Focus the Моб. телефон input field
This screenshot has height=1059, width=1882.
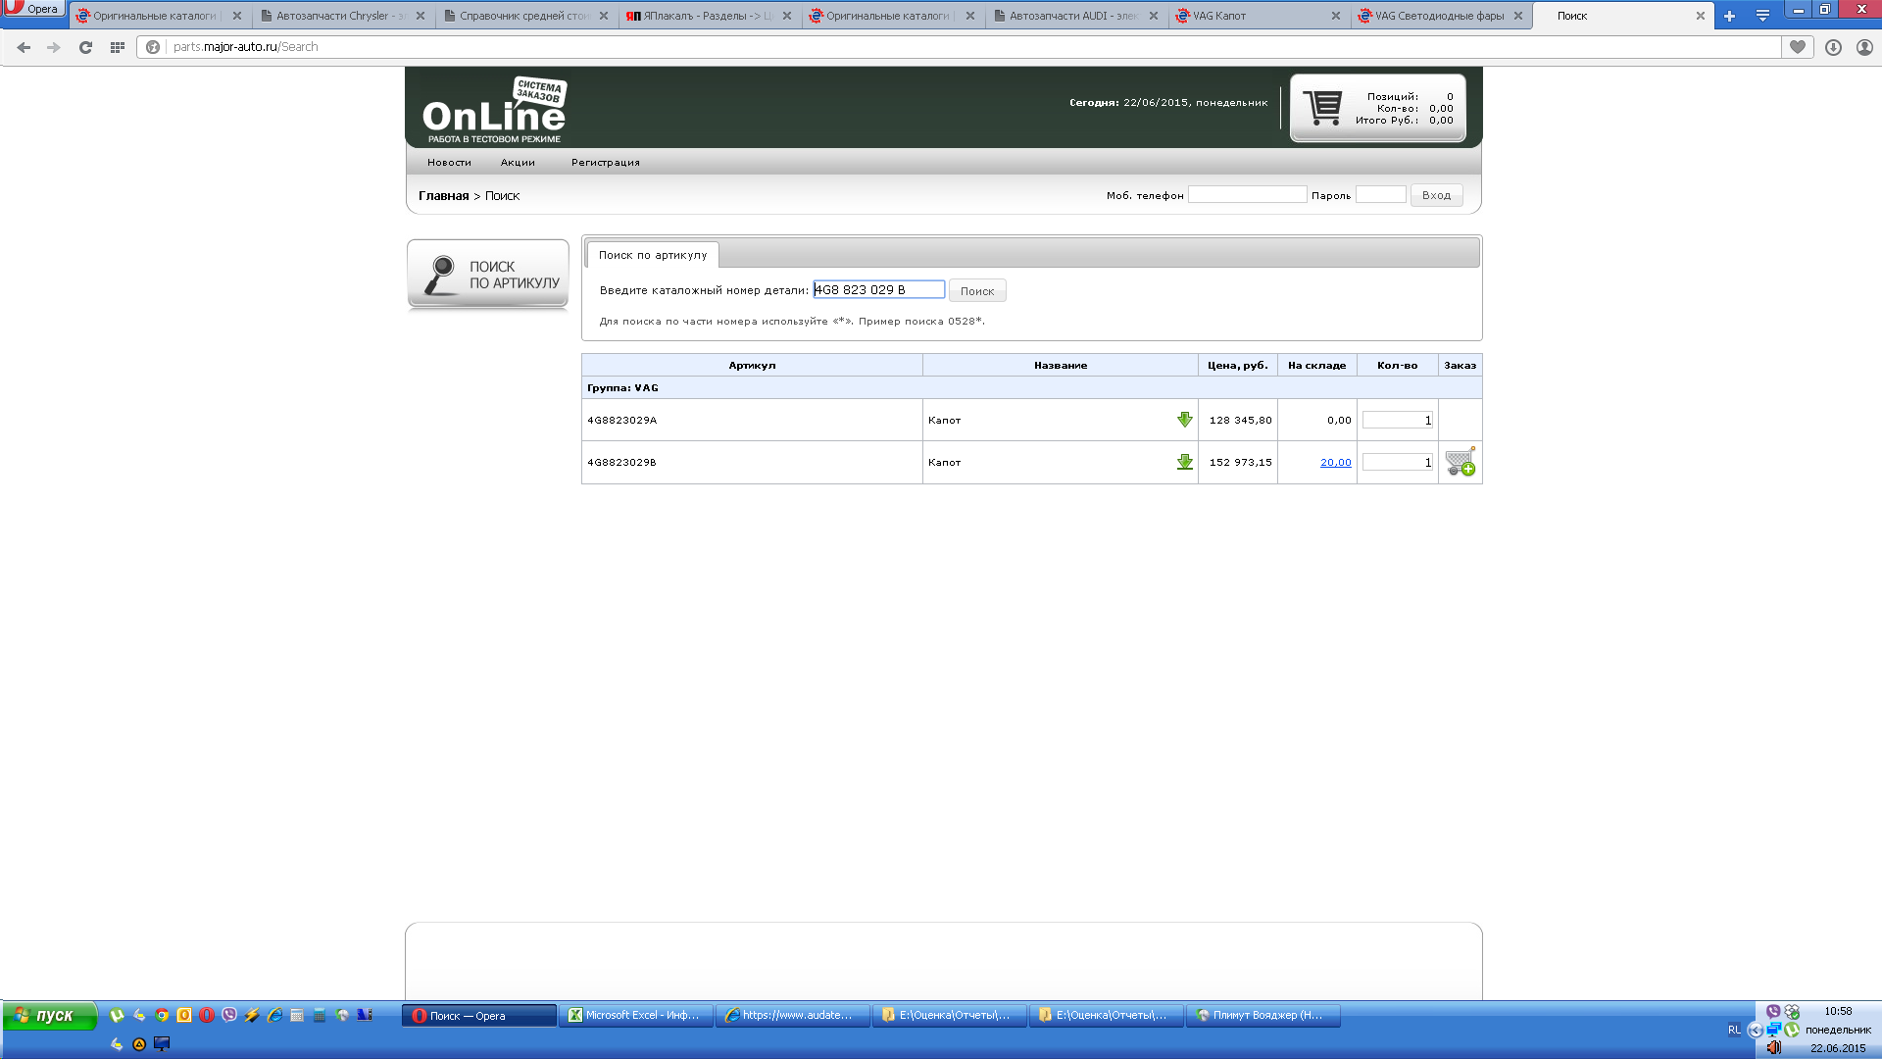click(x=1247, y=195)
